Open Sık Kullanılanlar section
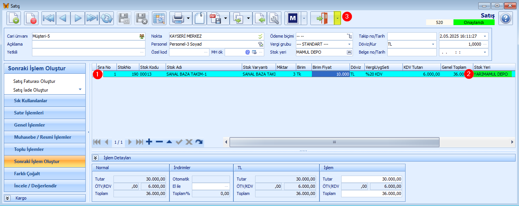The width and height of the screenshot is (519, 206). click(45, 101)
